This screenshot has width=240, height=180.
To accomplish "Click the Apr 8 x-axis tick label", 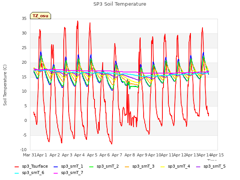I will (x=130, y=155).
